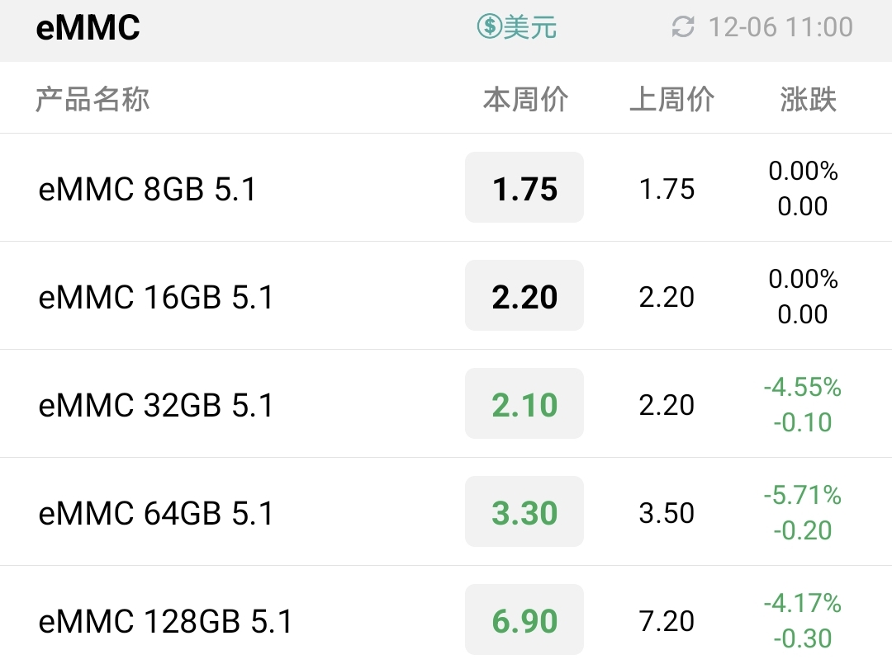Tap the -4.17% change value
Screen dimensions: 892x664
802,603
